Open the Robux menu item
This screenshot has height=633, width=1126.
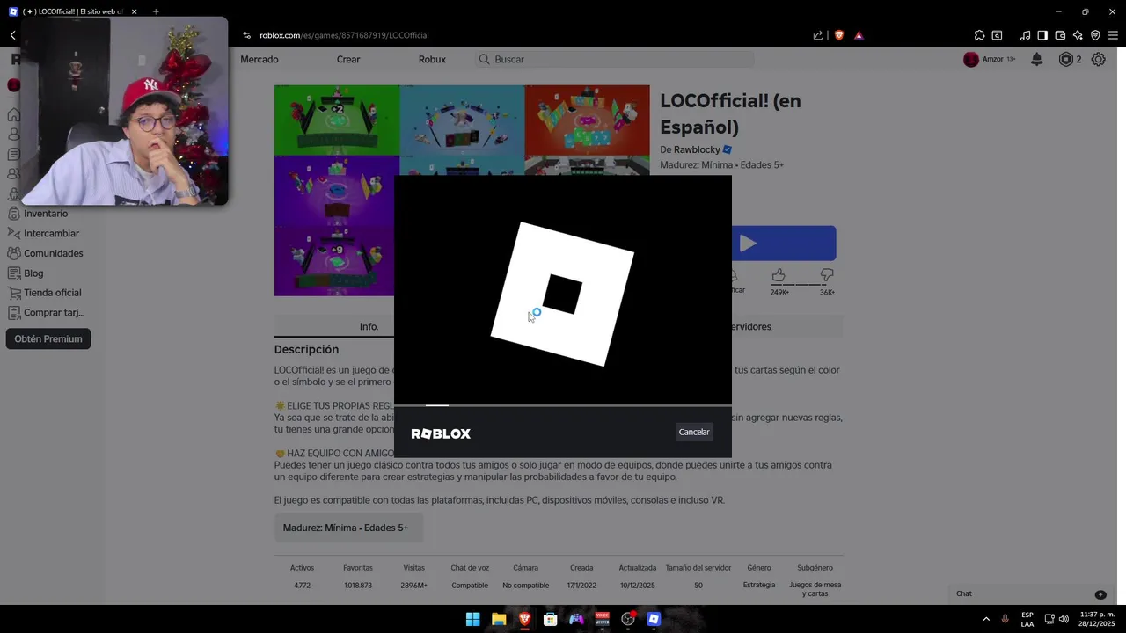(432, 59)
